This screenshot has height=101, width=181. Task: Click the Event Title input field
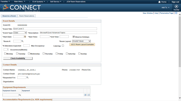tap(55, 29)
